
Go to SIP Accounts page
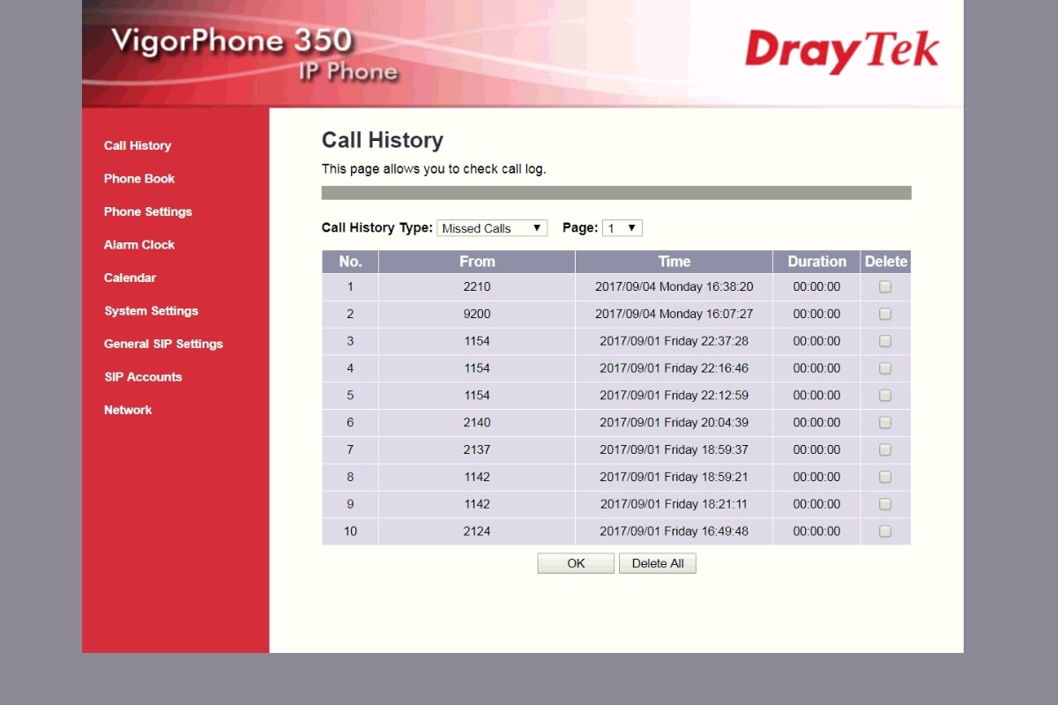(143, 376)
